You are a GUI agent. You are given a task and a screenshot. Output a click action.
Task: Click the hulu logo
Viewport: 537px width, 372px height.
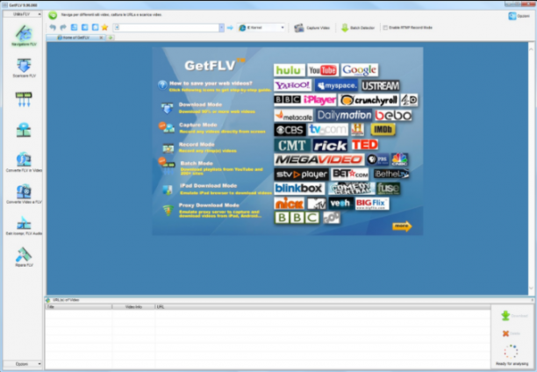289,70
